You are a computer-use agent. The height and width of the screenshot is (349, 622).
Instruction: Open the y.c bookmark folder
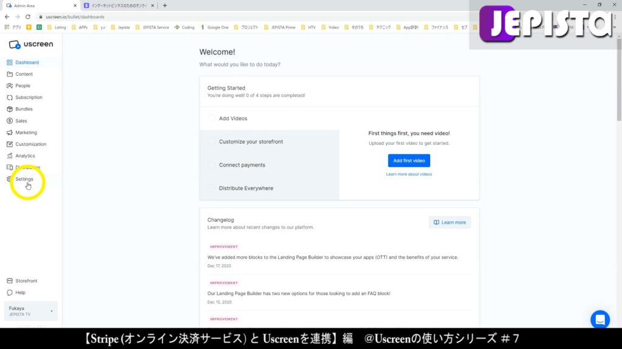(x=99, y=27)
